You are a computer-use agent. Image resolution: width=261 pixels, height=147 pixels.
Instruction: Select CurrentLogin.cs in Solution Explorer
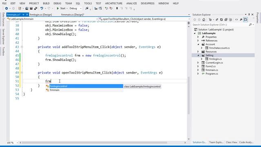(214, 62)
